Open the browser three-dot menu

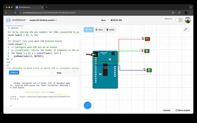[191, 13]
